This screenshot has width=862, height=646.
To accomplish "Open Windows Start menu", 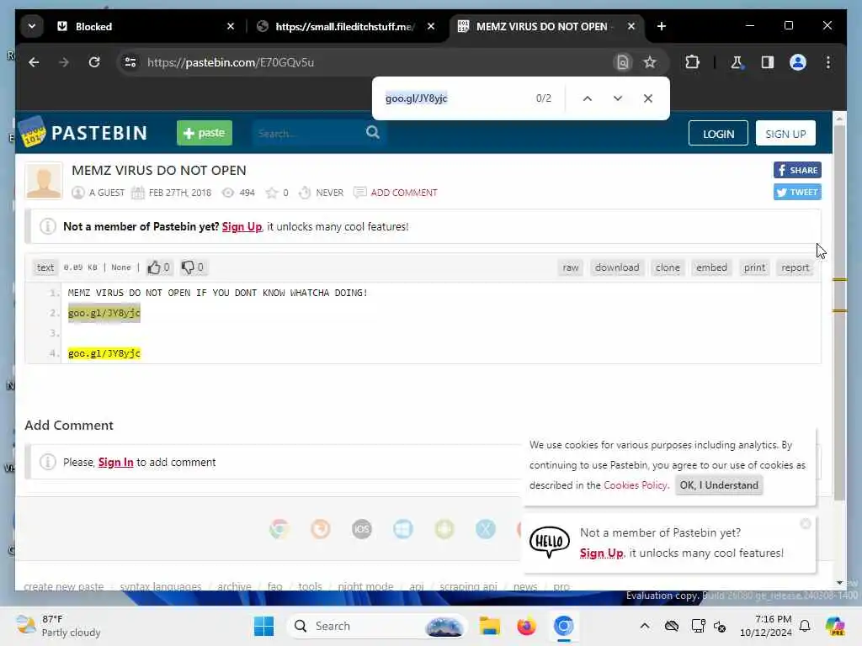I will 263,626.
